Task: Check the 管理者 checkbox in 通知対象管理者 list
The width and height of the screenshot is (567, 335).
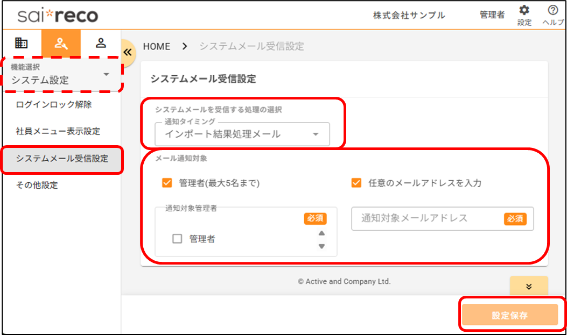Action: pyautogui.click(x=177, y=239)
